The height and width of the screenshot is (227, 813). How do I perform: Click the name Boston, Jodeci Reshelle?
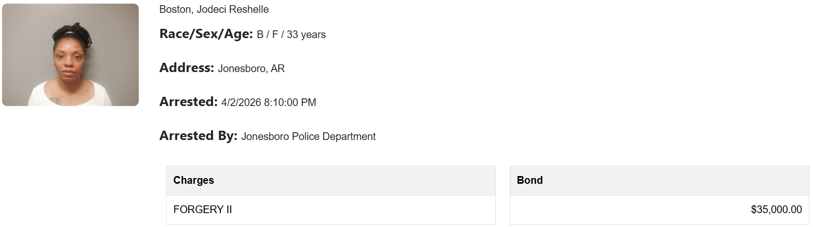pyautogui.click(x=214, y=9)
